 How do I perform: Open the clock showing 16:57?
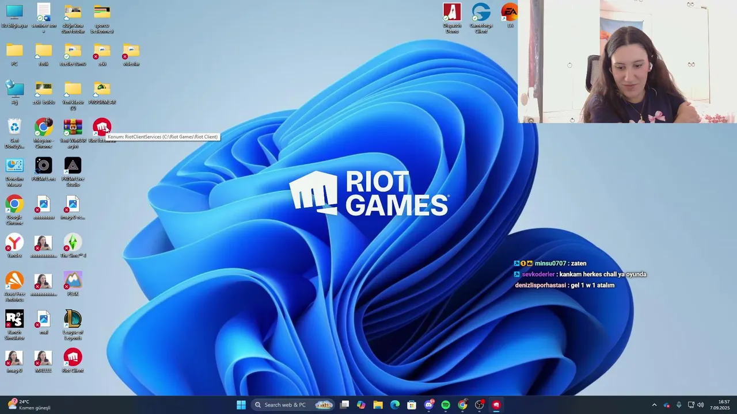720,405
